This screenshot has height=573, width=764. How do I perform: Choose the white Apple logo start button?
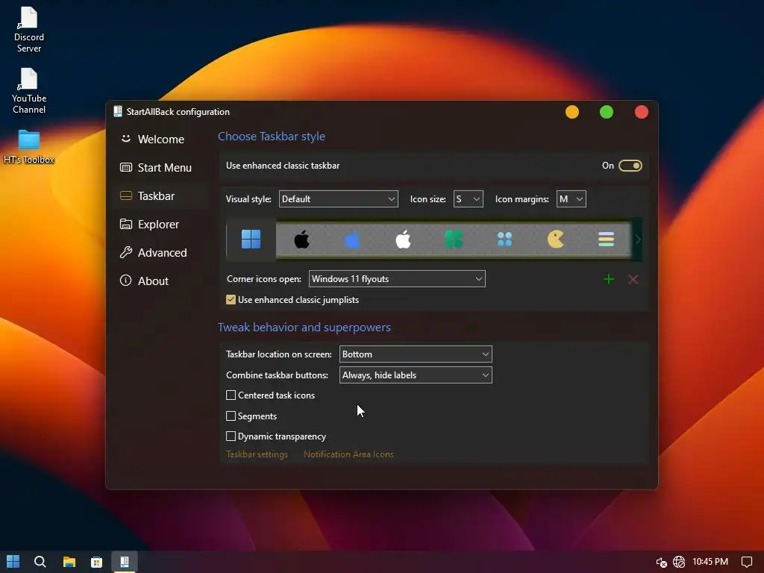(403, 239)
